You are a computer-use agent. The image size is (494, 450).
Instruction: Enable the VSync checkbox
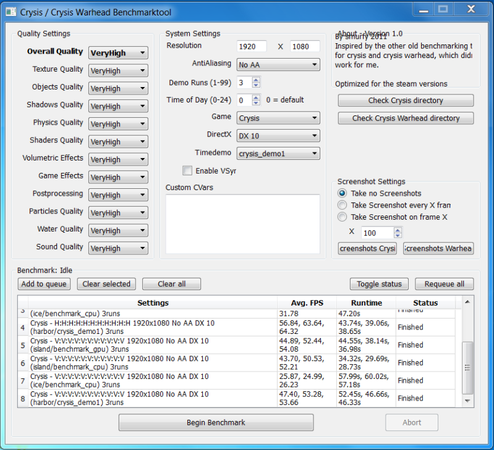187,170
